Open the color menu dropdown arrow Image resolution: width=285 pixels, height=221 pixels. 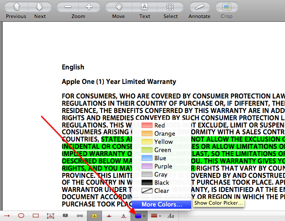(144, 216)
